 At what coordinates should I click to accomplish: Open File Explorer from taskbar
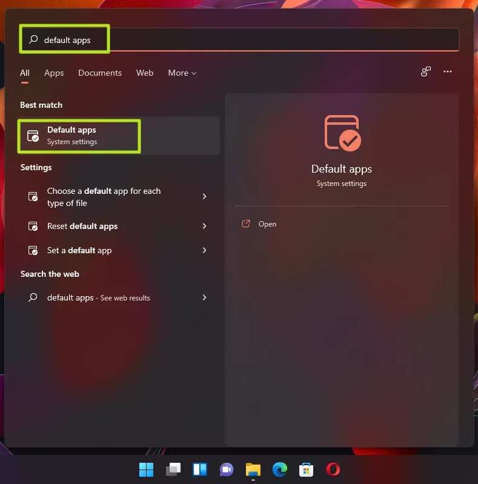coord(253,469)
